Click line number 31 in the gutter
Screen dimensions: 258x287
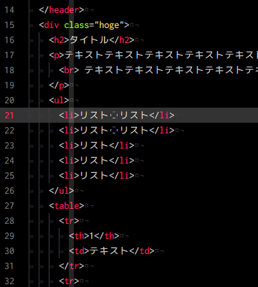9,266
